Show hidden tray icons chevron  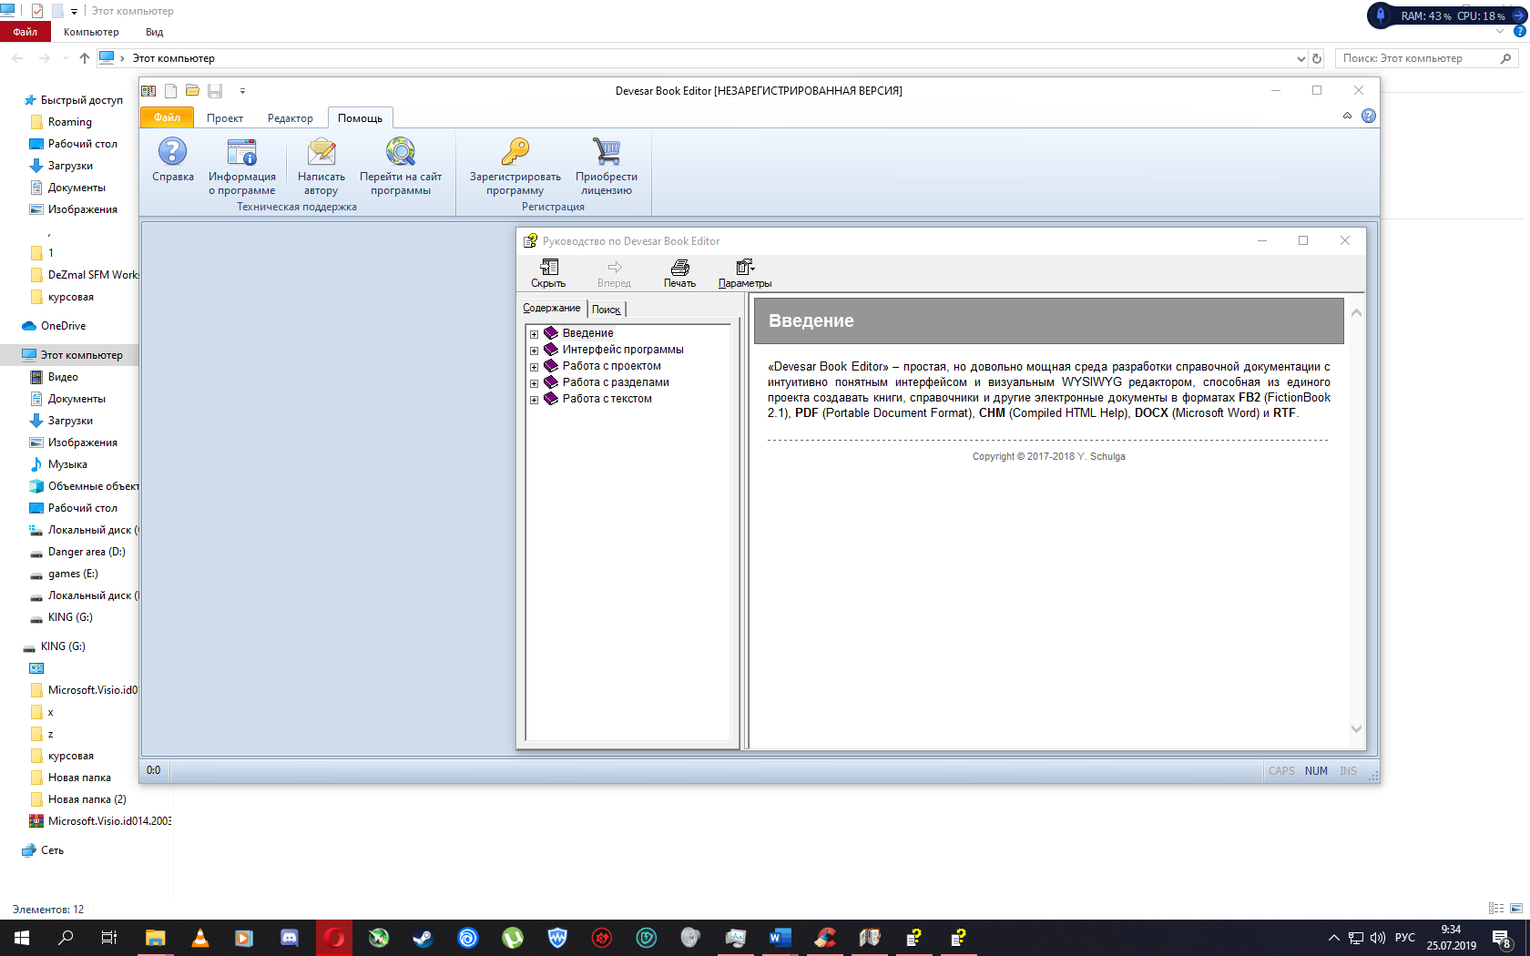coord(1334,938)
